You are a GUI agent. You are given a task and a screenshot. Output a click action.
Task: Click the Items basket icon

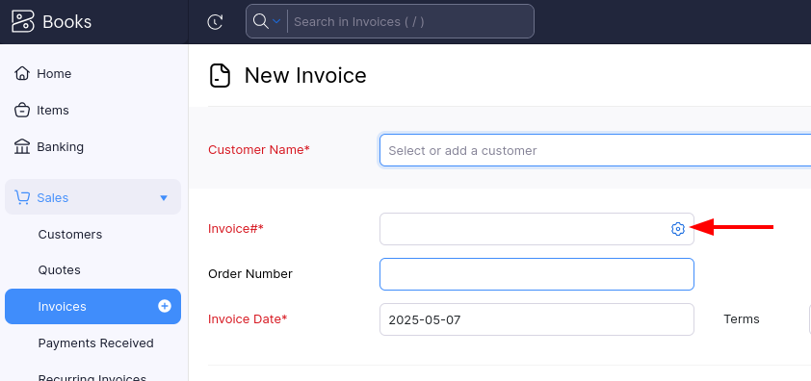point(22,110)
